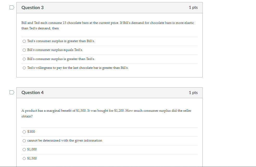
Task: Click the Question 3 header
Action: (33, 8)
